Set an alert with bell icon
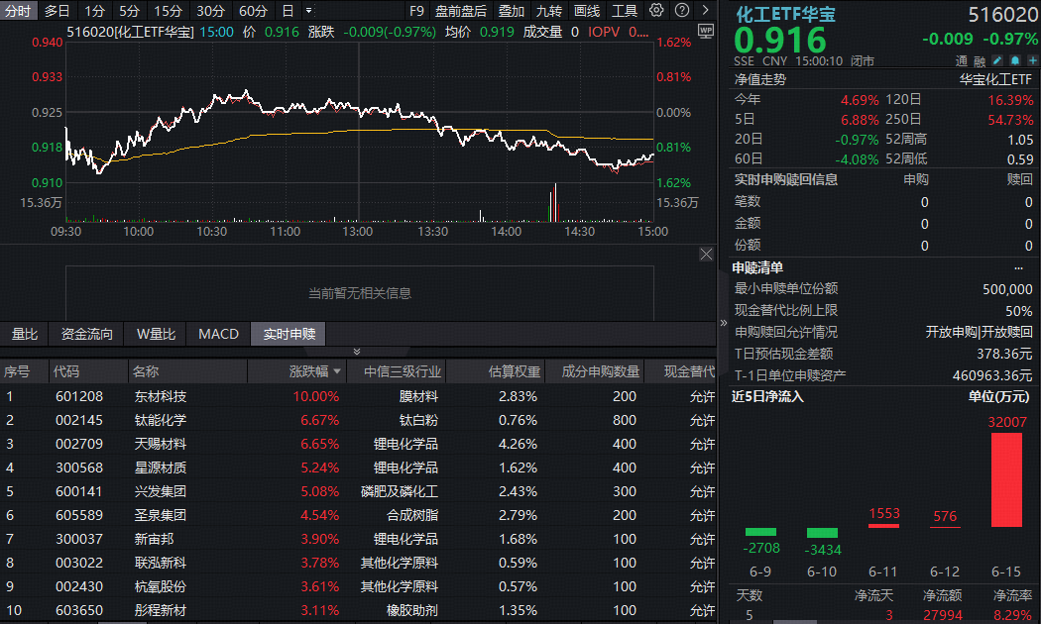Viewport: 1041px width, 624px height. pyautogui.click(x=1014, y=60)
